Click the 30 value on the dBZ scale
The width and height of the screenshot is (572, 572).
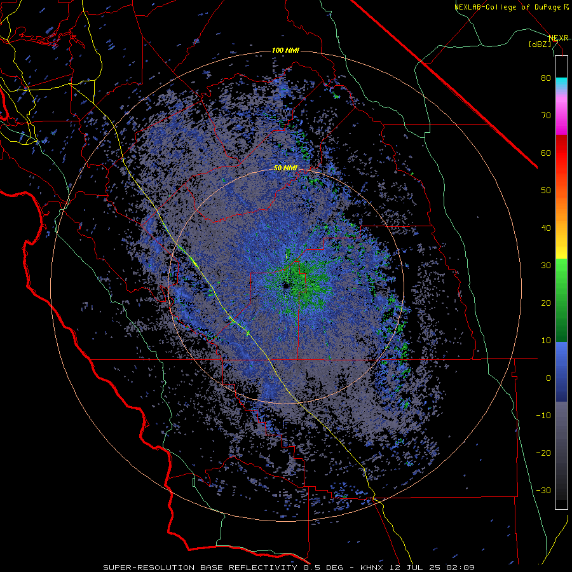[546, 266]
